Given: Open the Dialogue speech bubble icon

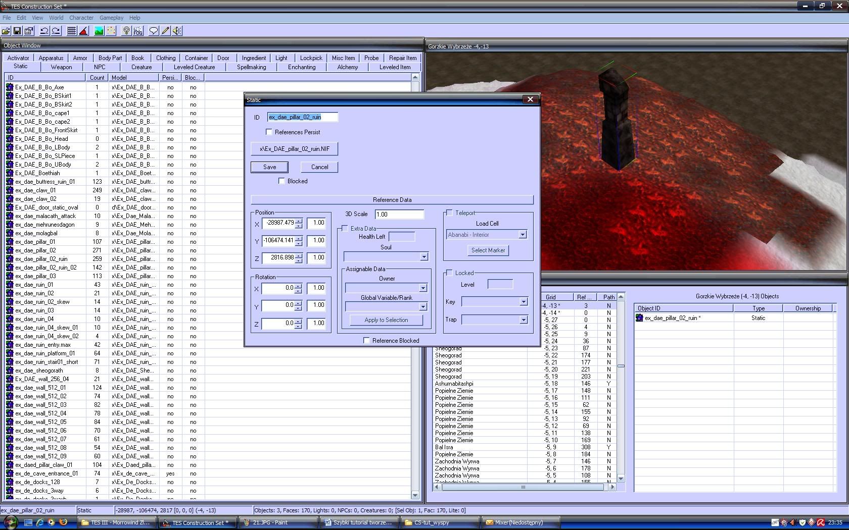Looking at the screenshot, I should [154, 31].
